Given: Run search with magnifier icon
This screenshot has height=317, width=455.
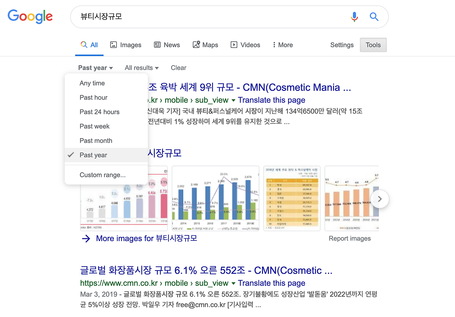Looking at the screenshot, I should (374, 17).
